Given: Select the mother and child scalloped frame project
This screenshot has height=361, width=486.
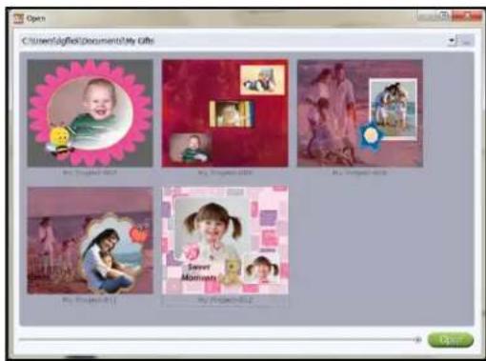Looking at the screenshot, I should point(91,240).
